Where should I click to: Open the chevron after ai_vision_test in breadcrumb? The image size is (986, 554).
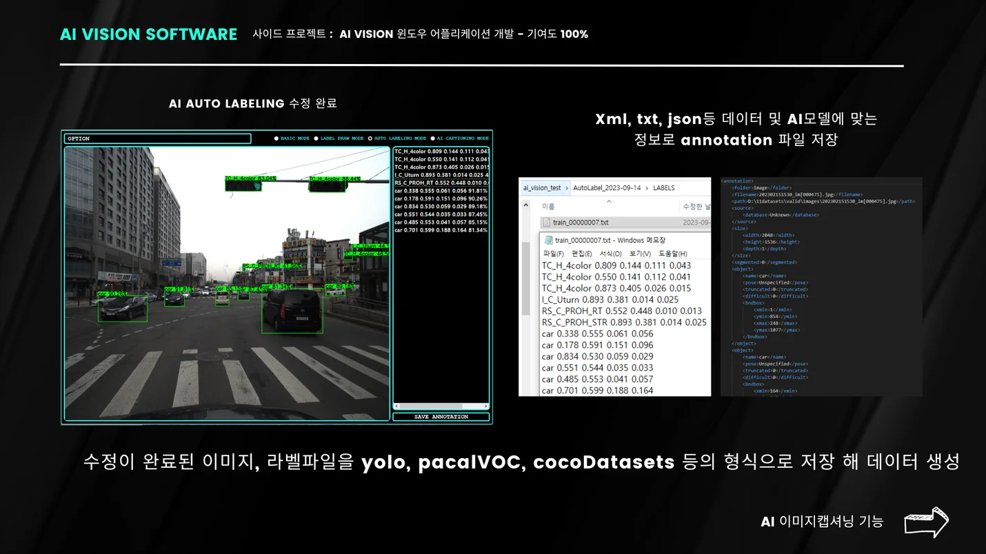pos(567,187)
